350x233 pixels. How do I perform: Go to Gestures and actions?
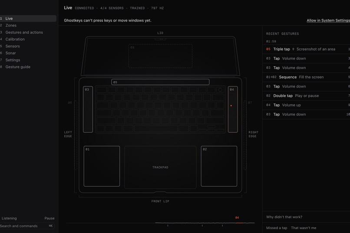point(28,33)
